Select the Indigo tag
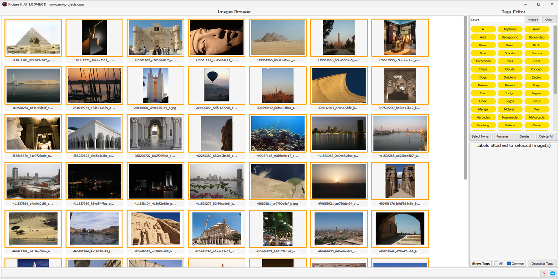 (x=510, y=93)
